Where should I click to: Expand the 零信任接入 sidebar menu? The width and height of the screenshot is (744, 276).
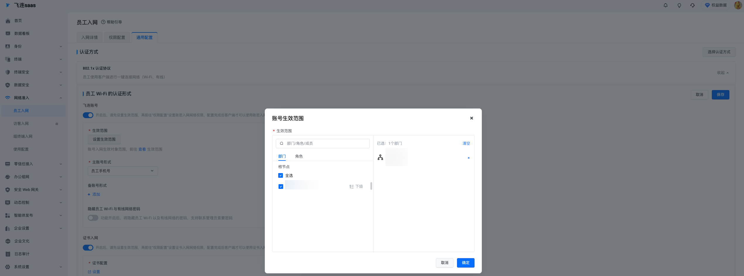tap(61, 164)
